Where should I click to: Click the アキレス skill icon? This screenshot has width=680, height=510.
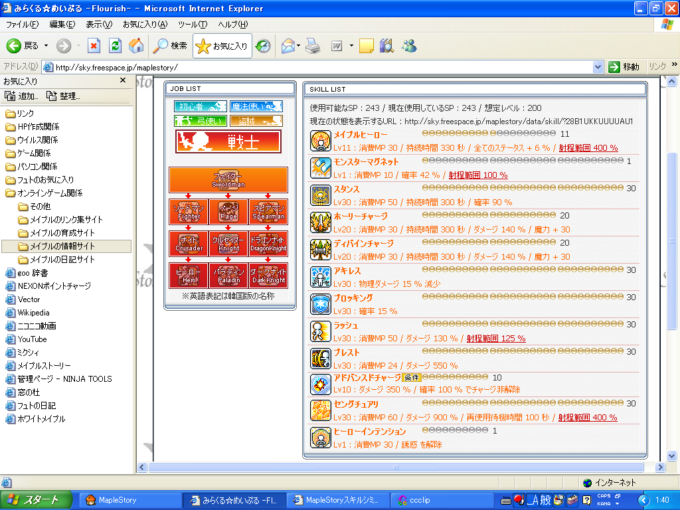(x=321, y=277)
